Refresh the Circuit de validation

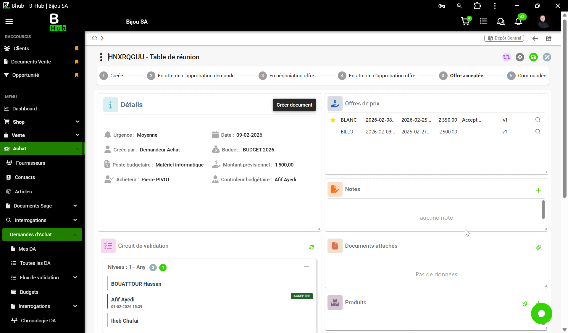pyautogui.click(x=312, y=247)
